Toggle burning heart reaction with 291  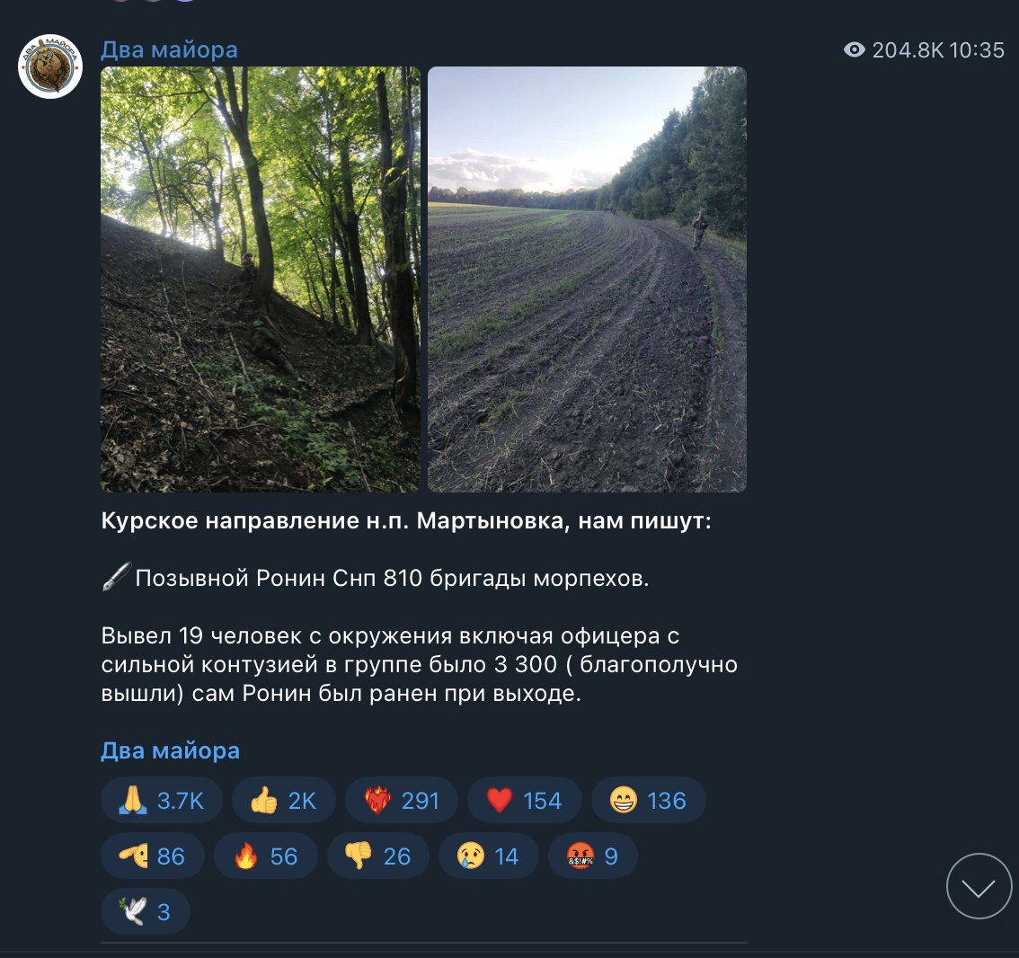[x=402, y=800]
